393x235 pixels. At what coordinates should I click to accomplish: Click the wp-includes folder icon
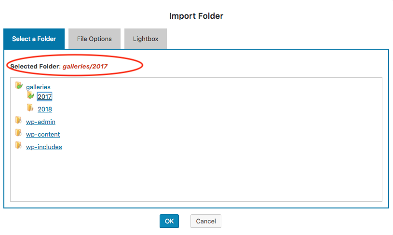19,146
